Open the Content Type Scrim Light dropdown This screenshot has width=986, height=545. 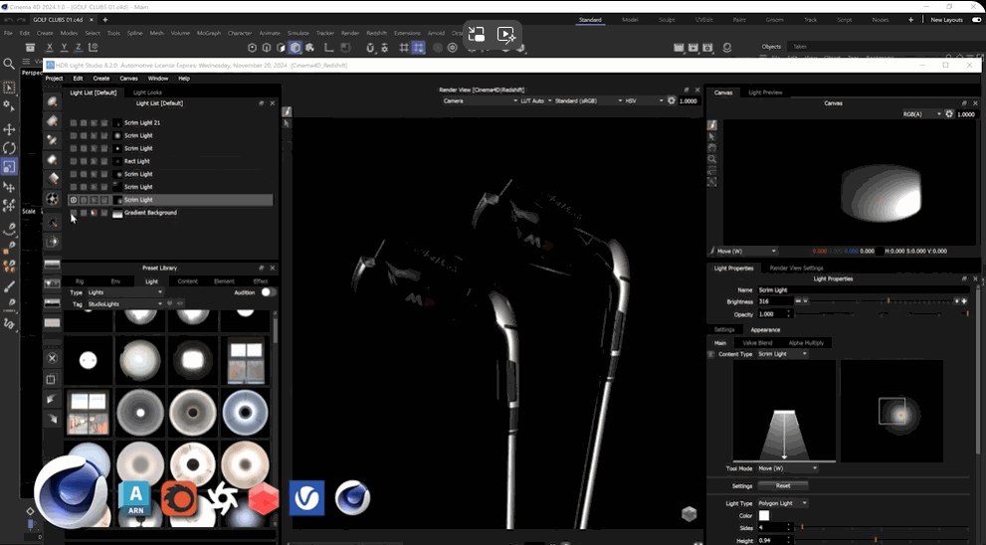(x=782, y=354)
